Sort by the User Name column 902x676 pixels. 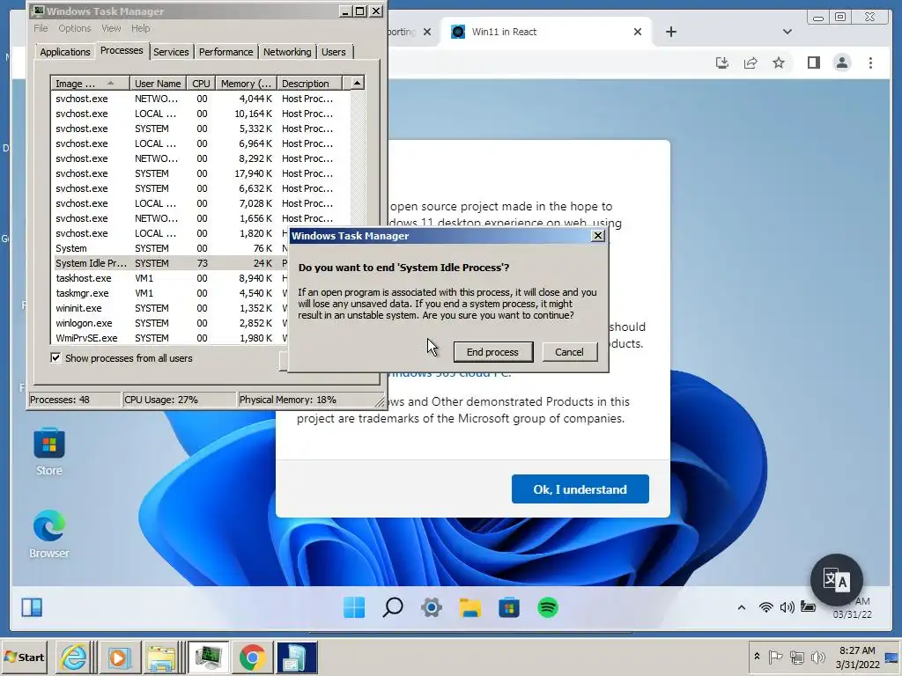tap(158, 84)
